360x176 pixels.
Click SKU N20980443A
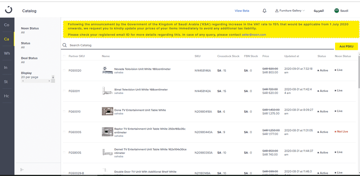click(x=204, y=132)
